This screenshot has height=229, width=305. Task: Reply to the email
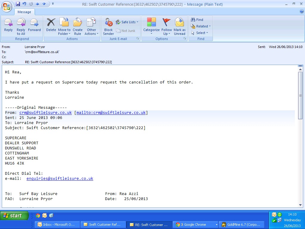click(8, 25)
